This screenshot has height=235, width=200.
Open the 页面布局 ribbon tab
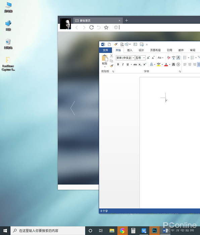[155, 50]
